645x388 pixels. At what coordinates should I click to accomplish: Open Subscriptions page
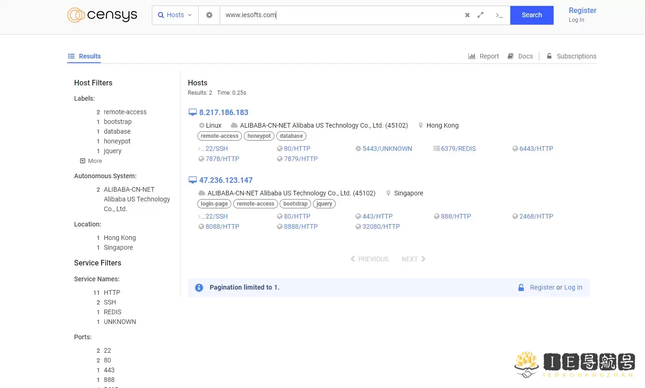coord(571,56)
